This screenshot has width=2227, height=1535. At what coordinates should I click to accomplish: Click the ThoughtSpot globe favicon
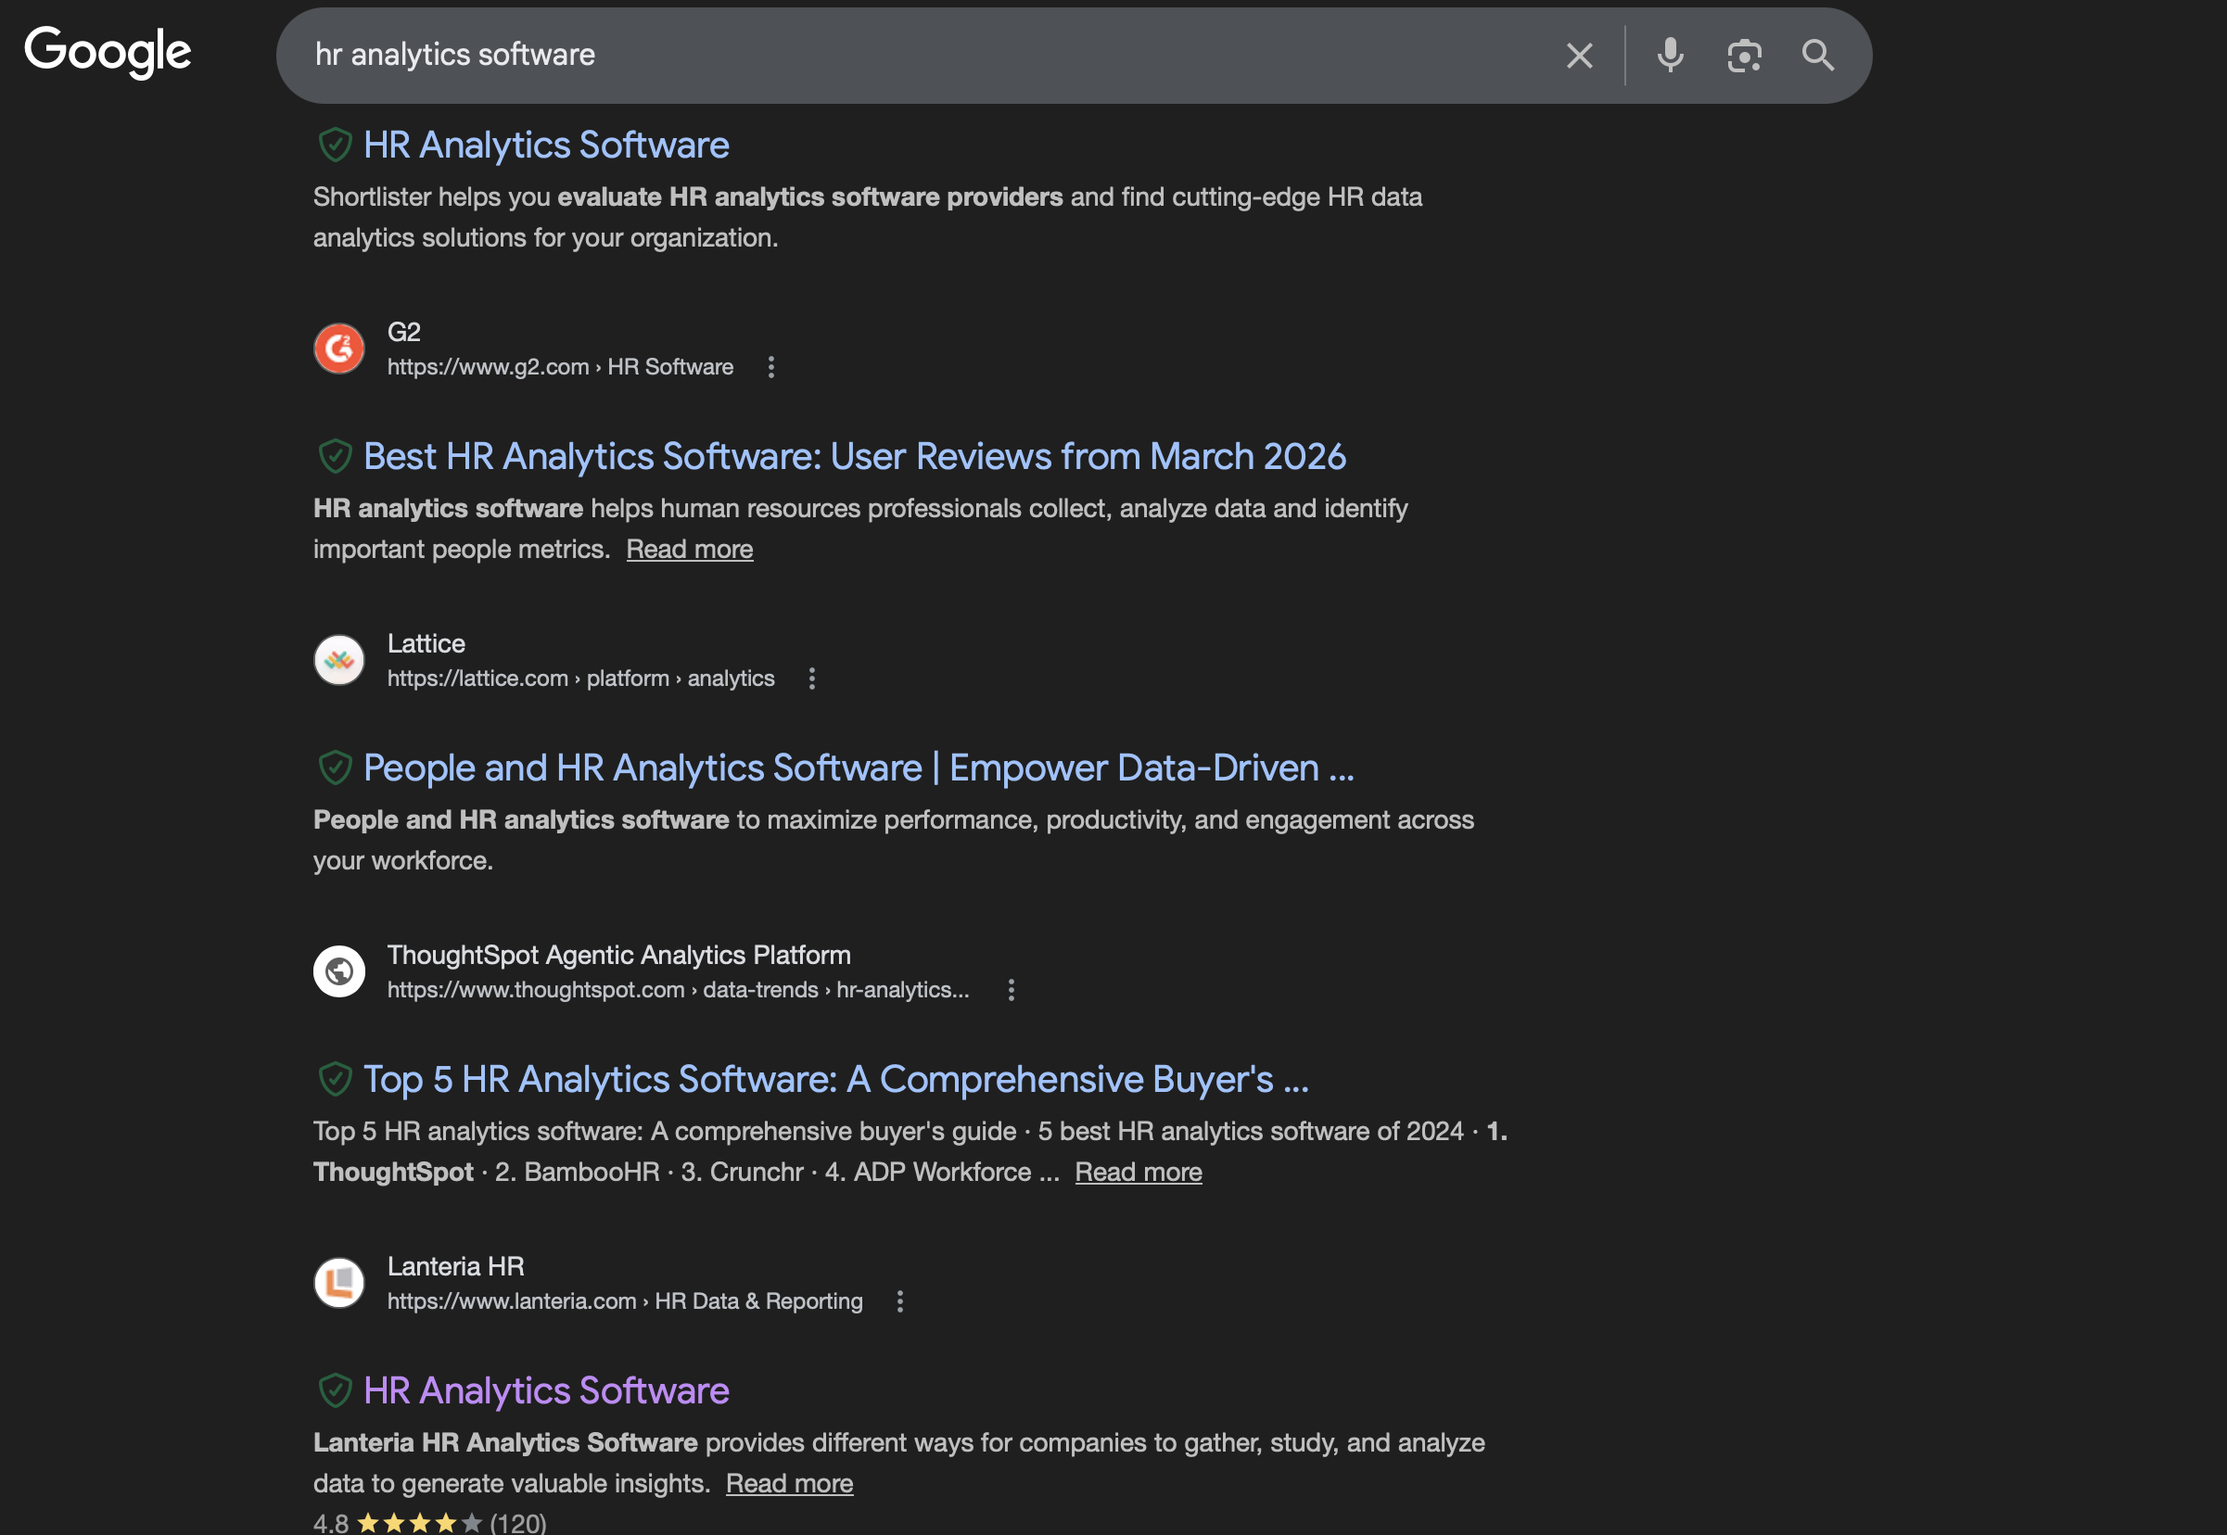(x=338, y=970)
